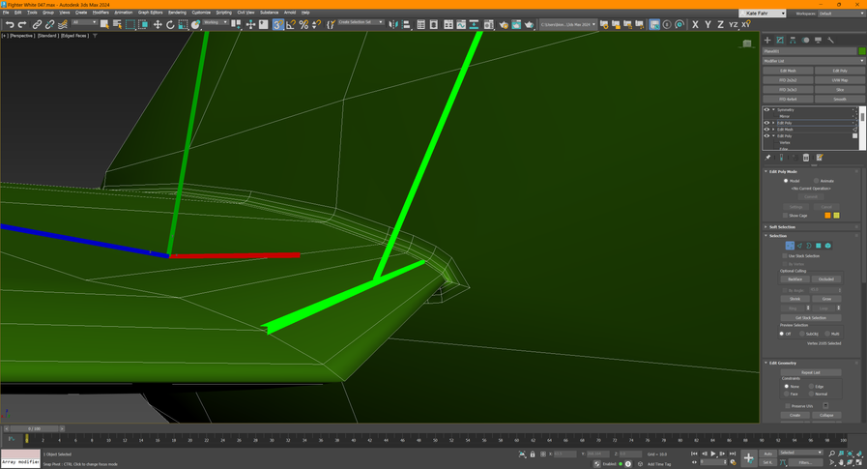Open the Modifiers menu

click(101, 13)
